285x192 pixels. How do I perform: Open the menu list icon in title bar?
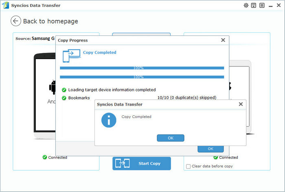(262, 5)
